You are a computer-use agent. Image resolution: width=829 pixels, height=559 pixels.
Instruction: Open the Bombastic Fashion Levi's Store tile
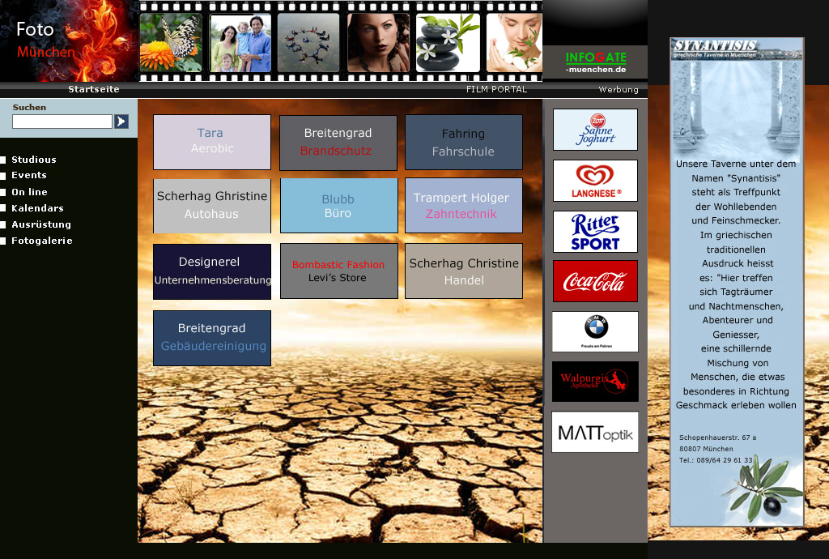point(339,271)
